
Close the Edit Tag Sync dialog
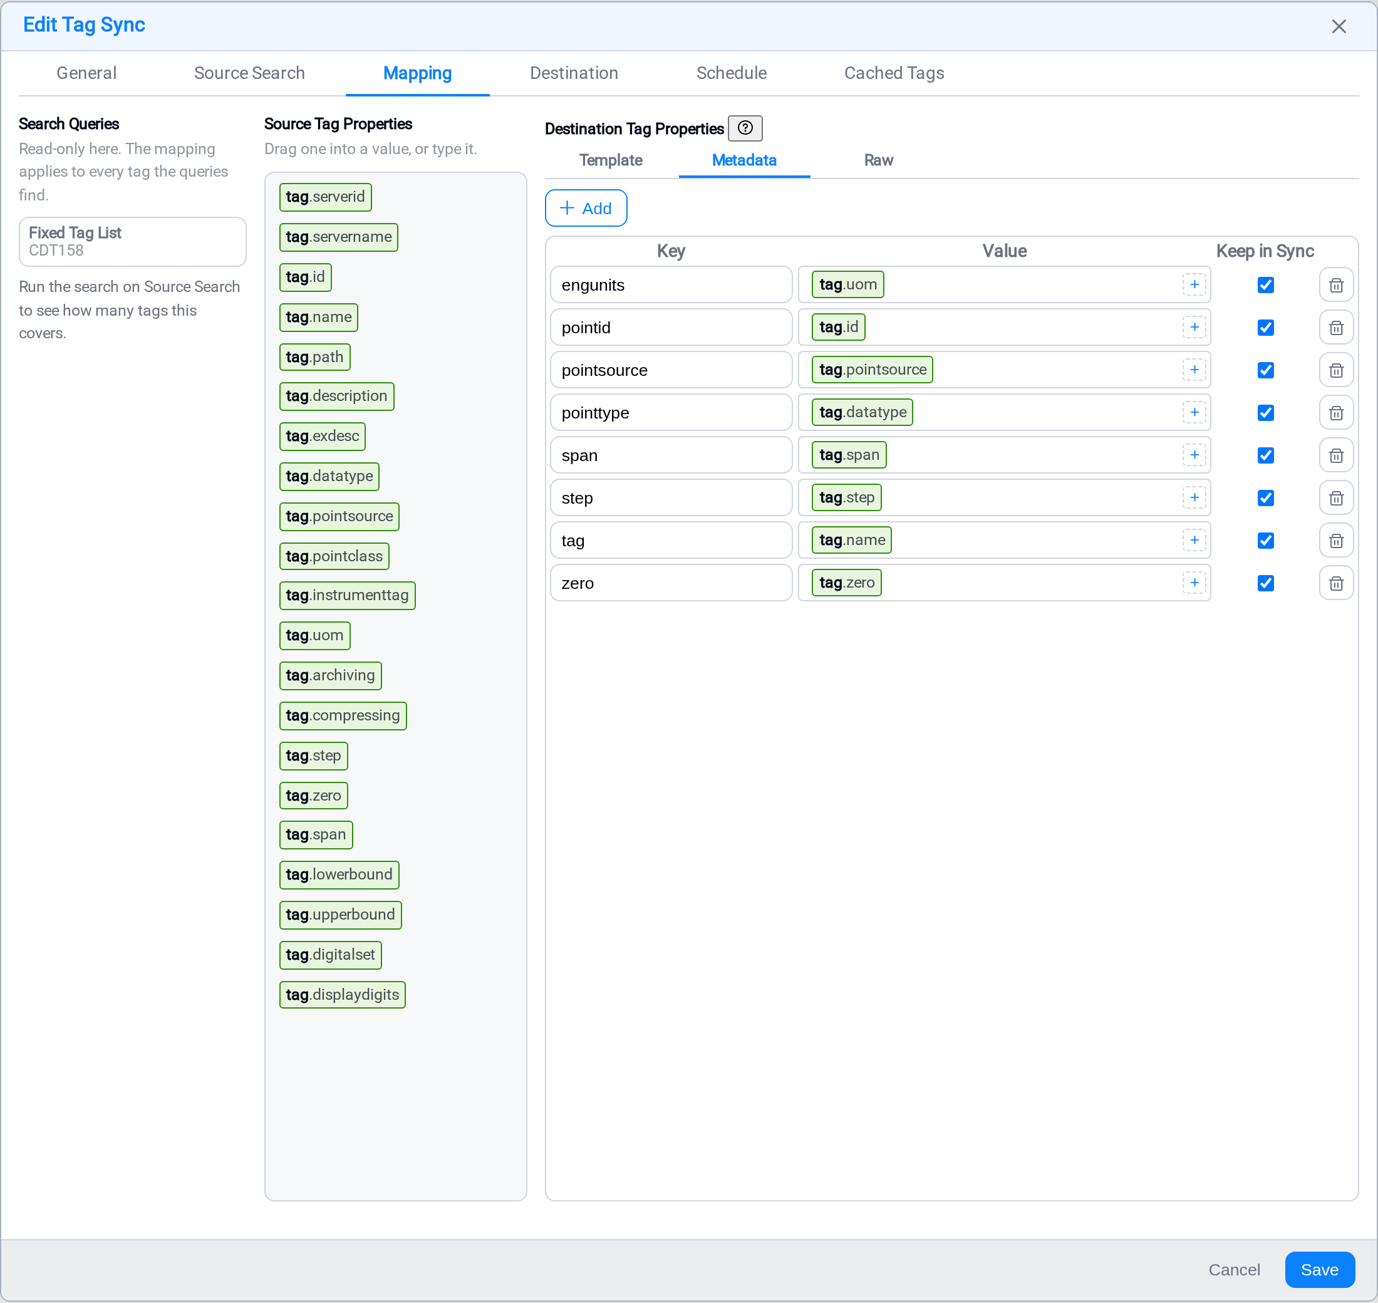(x=1339, y=26)
